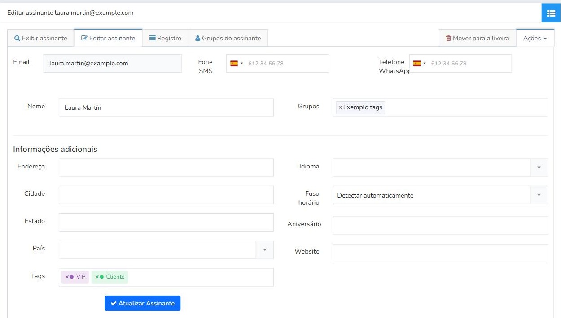
Task: Open the País dropdown arrow
Action: (265, 250)
